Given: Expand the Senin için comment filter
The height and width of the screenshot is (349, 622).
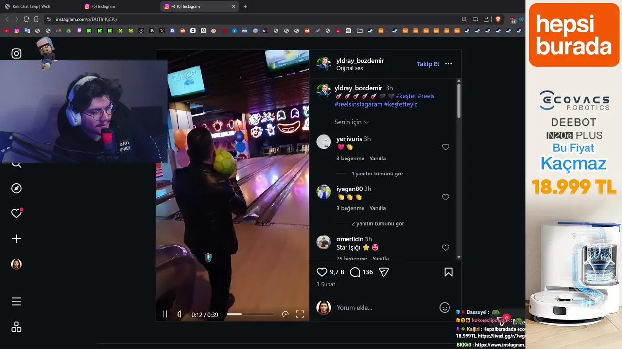Looking at the screenshot, I should pos(352,122).
